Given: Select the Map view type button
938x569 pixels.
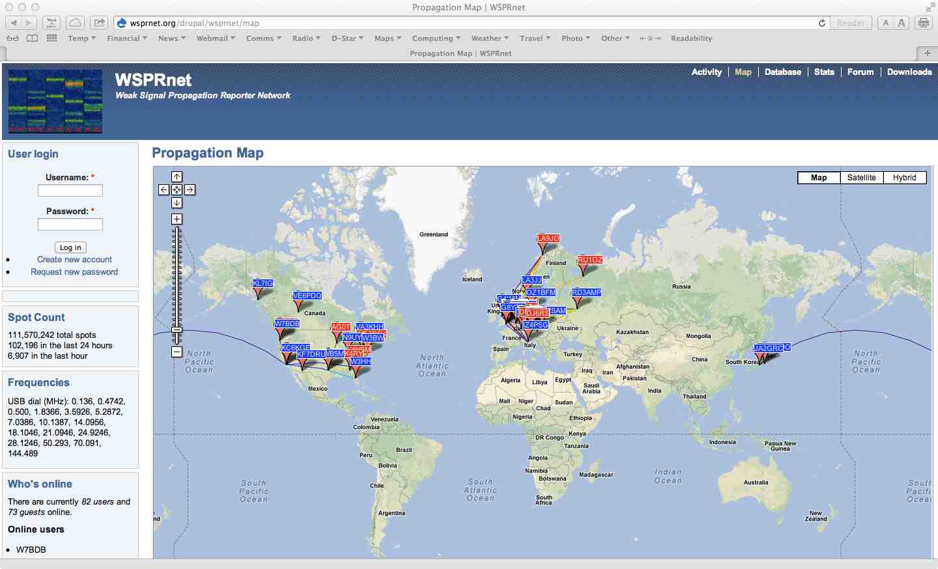Looking at the screenshot, I should tap(819, 178).
